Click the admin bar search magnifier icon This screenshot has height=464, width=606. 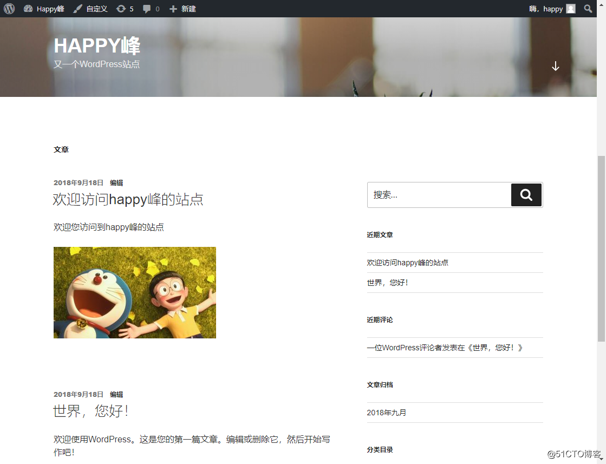click(x=588, y=9)
